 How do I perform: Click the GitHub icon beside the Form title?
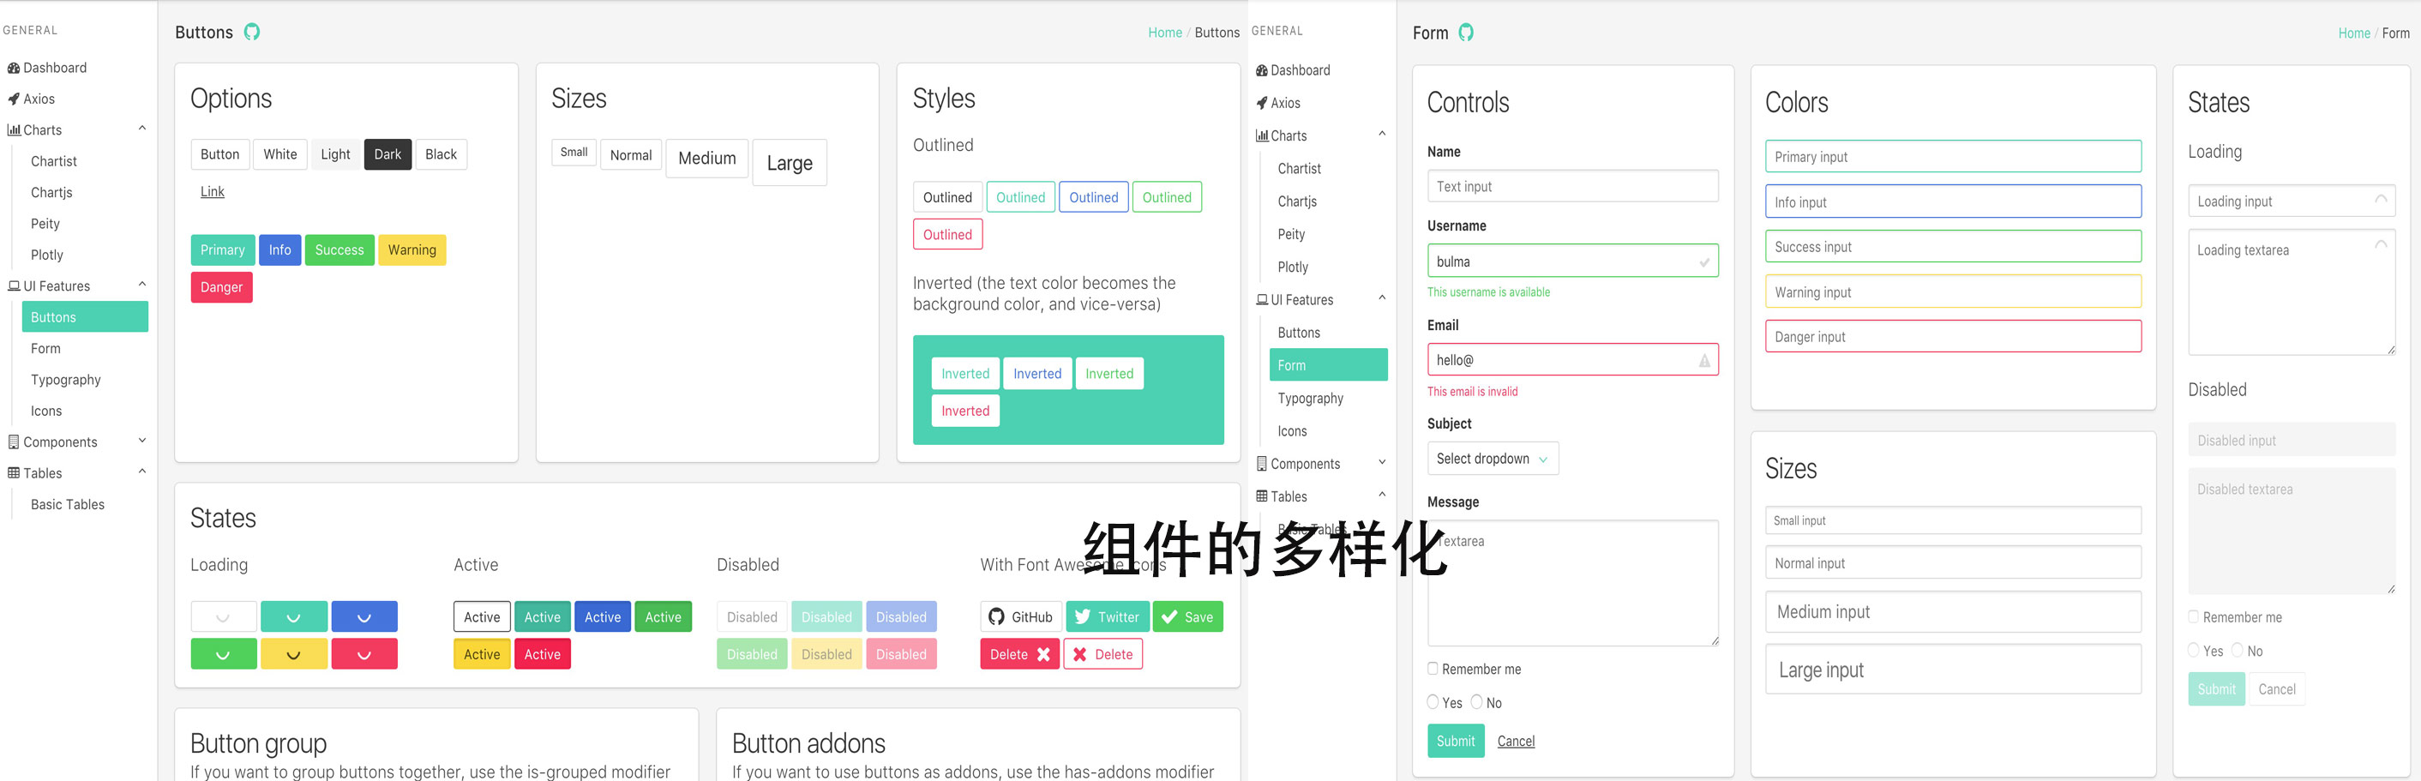point(1466,33)
